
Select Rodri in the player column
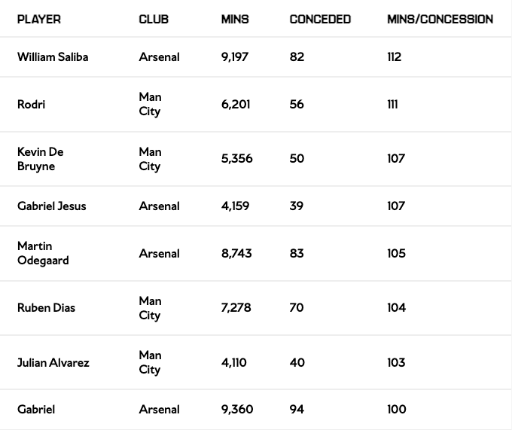(x=31, y=105)
